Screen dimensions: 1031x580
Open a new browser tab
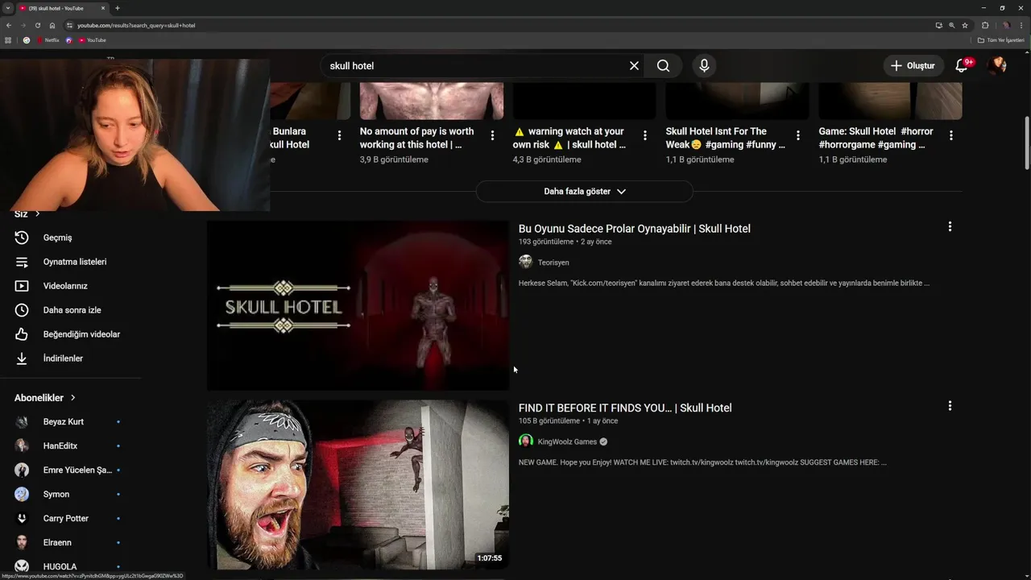point(118,8)
